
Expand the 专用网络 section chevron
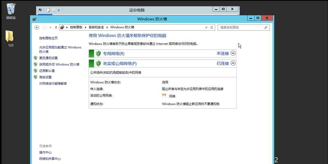point(233,53)
